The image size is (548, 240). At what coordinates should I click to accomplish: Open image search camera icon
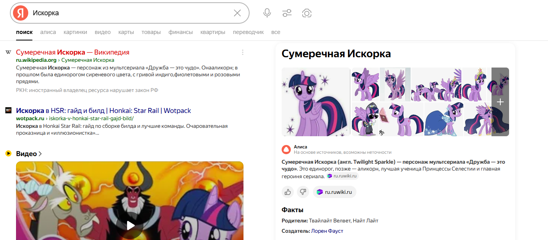(307, 13)
